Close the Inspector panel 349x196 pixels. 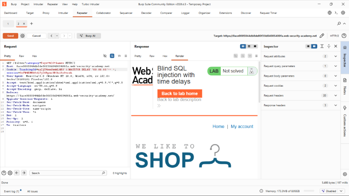click(x=335, y=46)
